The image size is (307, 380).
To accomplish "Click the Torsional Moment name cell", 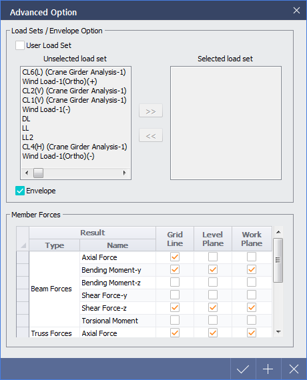I will pos(117,321).
